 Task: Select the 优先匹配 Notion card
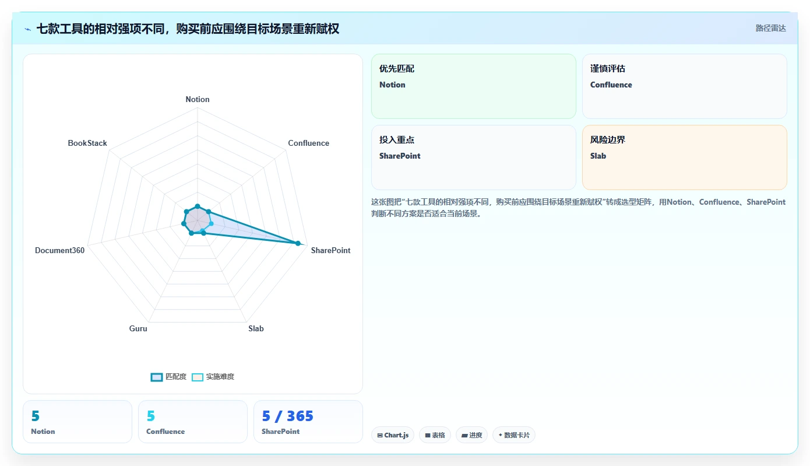coord(474,86)
